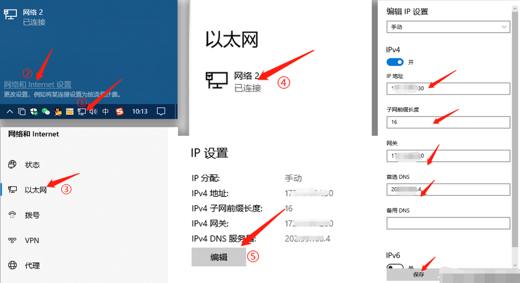
Task: Click the globe icon next to 状态
Action: pyautogui.click(x=12, y=164)
